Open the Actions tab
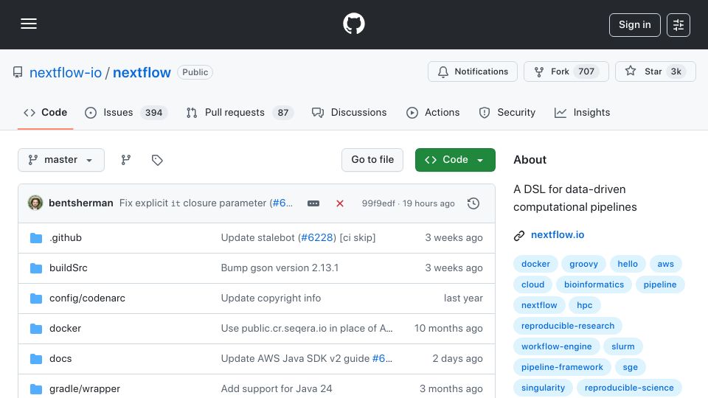 pyautogui.click(x=433, y=112)
